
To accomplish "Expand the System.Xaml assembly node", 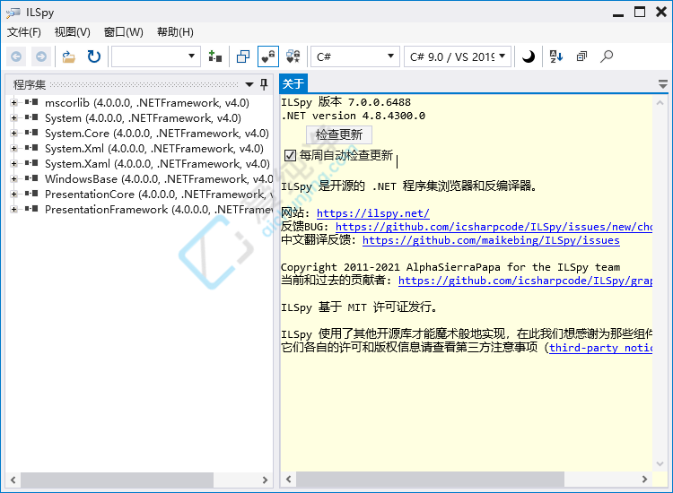I will click(14, 164).
